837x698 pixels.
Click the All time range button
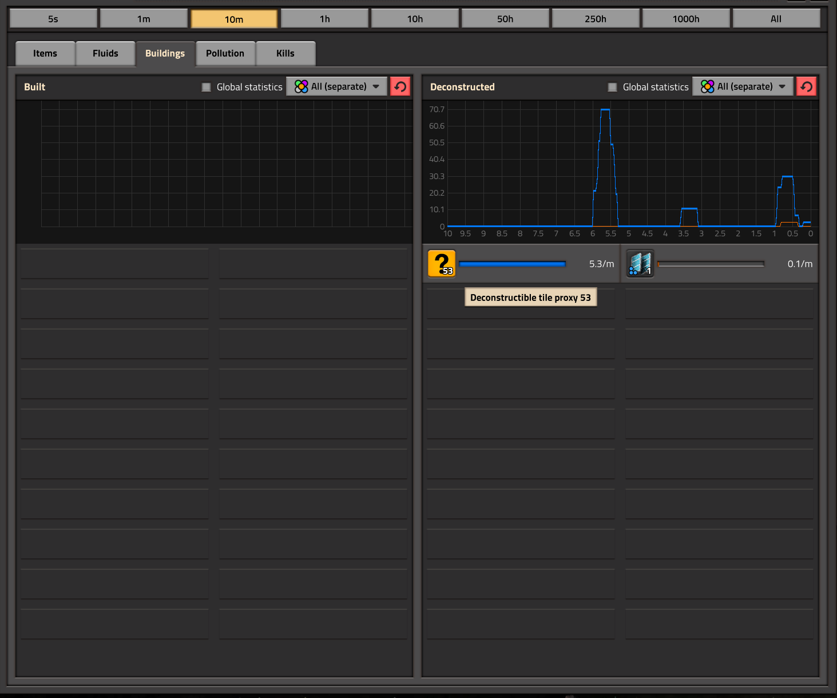pos(776,19)
